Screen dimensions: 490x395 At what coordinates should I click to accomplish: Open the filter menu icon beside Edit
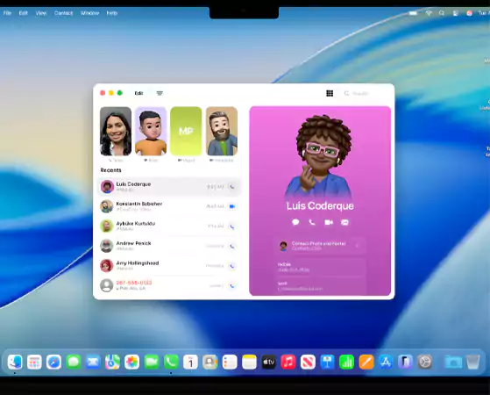click(x=160, y=93)
